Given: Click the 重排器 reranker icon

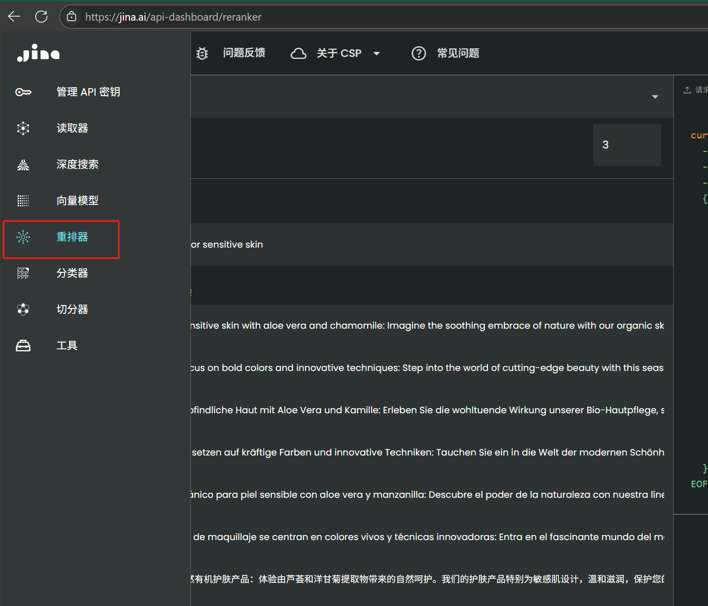Looking at the screenshot, I should click(23, 237).
